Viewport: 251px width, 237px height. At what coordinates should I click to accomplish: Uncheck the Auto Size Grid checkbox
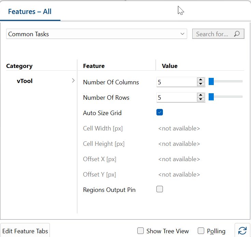pyautogui.click(x=159, y=112)
